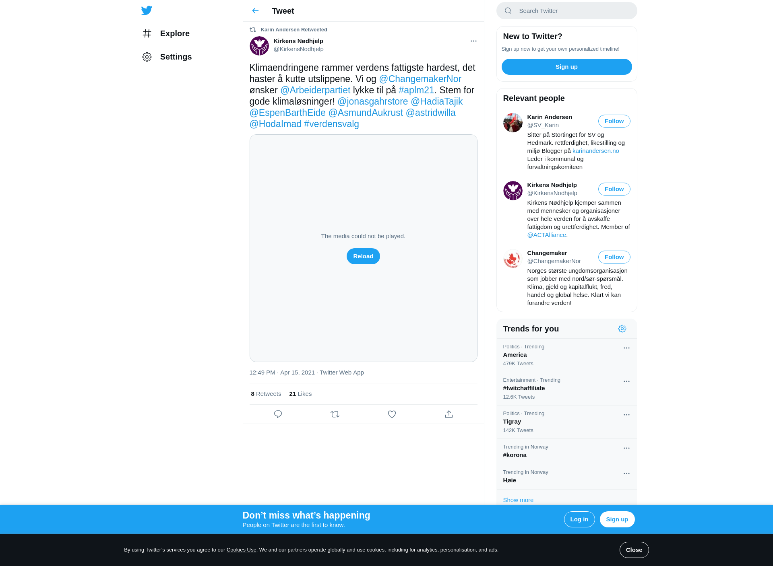Viewport: 773px width, 566px height.
Task: Retweet using the retweet arrows icon
Action: (x=335, y=414)
